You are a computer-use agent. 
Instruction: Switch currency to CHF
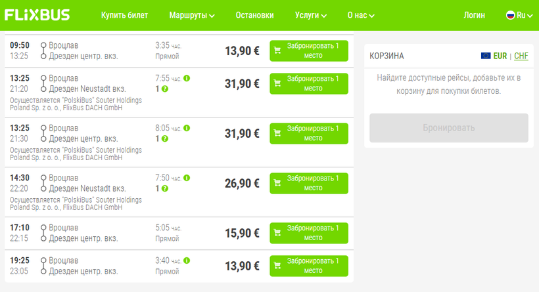coord(521,56)
